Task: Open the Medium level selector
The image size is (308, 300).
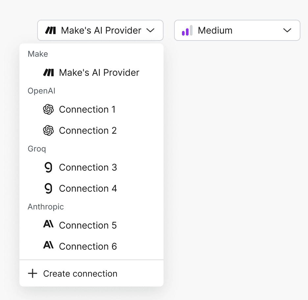Action: click(x=237, y=31)
